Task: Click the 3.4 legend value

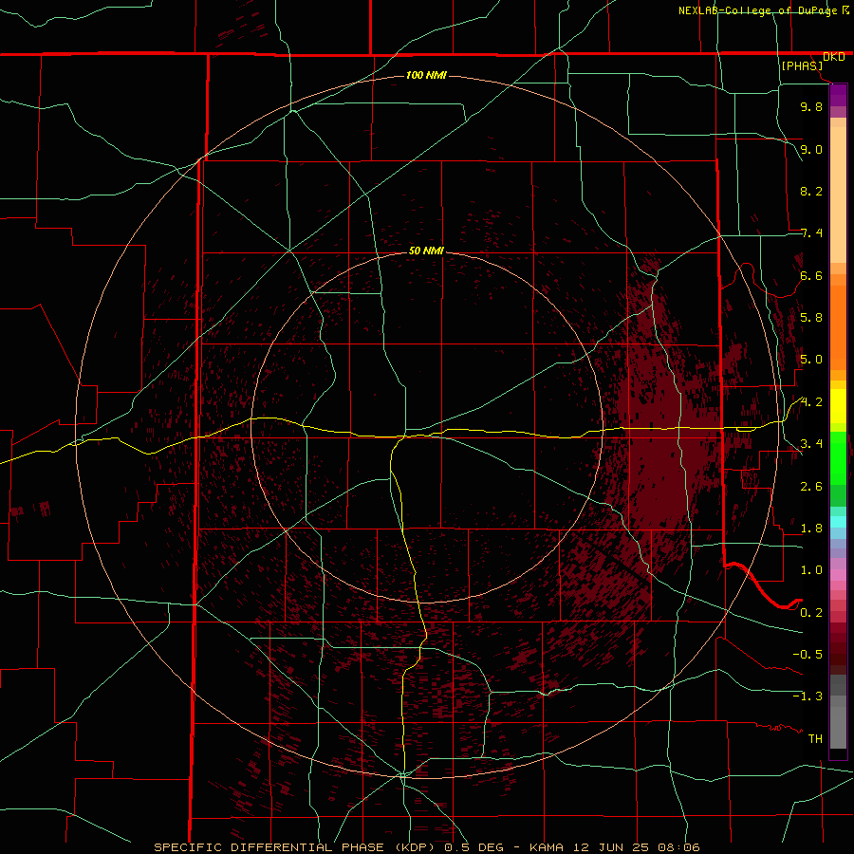Action: pyautogui.click(x=811, y=444)
